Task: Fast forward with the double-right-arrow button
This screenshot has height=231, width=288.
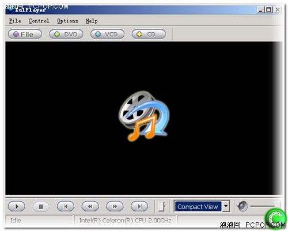Action: pyautogui.click(x=115, y=206)
